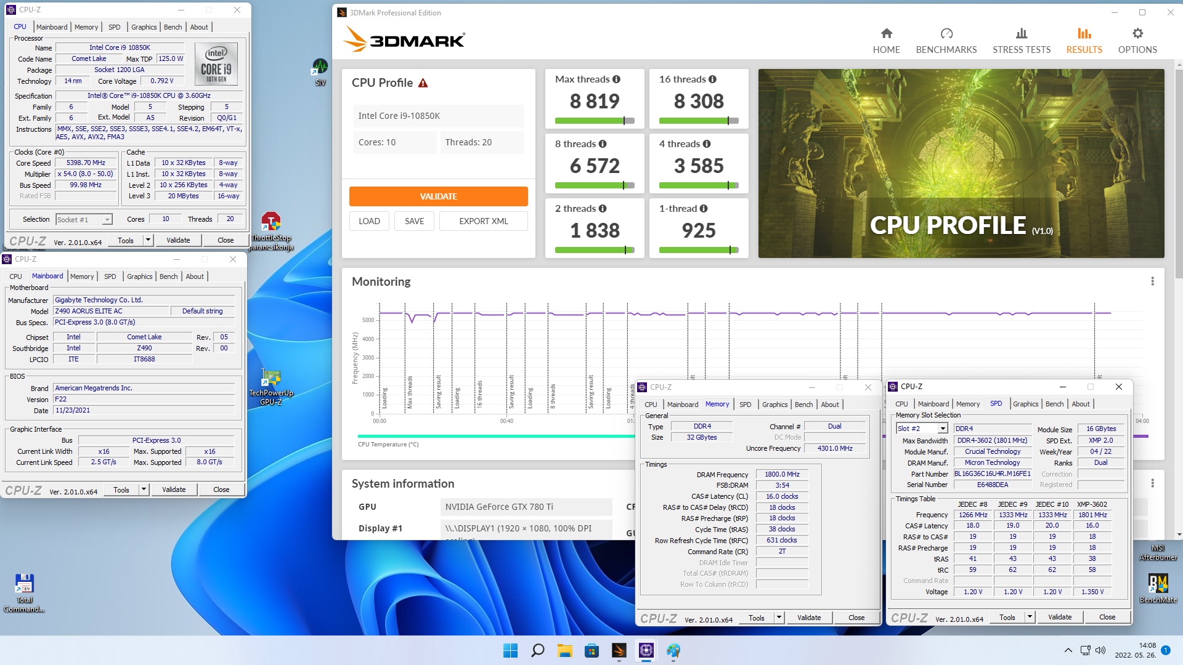
Task: Click info icon next to 1-thread
Action: (704, 208)
